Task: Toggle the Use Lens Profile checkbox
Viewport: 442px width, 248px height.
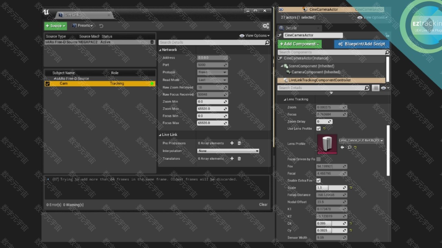Action: pyautogui.click(x=318, y=128)
